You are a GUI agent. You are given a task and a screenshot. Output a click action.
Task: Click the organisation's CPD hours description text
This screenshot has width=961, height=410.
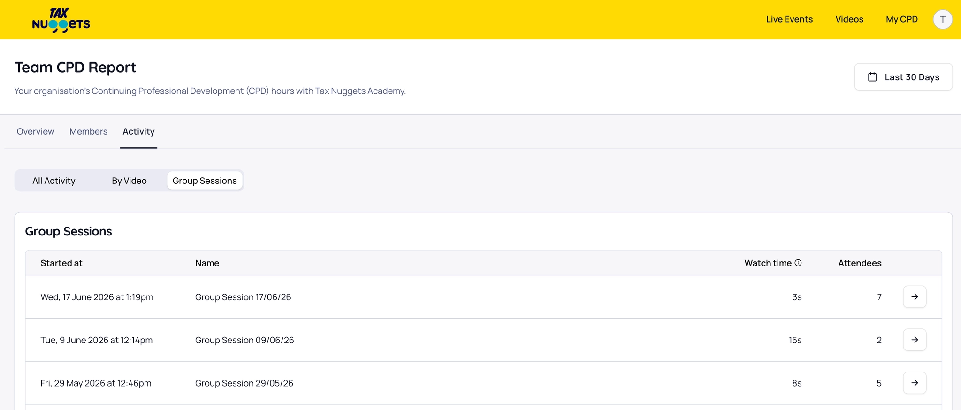(x=210, y=91)
